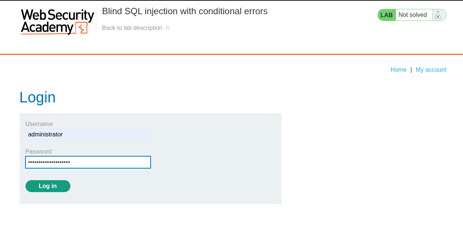The image size is (463, 225).
Task: Click the Web Security Academy logo
Action: tap(57, 21)
